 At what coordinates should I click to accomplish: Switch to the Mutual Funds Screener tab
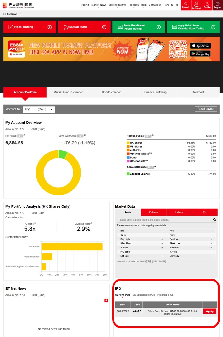click(x=68, y=92)
